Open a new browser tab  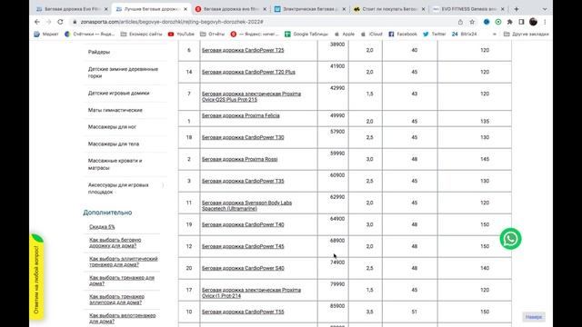coord(517,9)
